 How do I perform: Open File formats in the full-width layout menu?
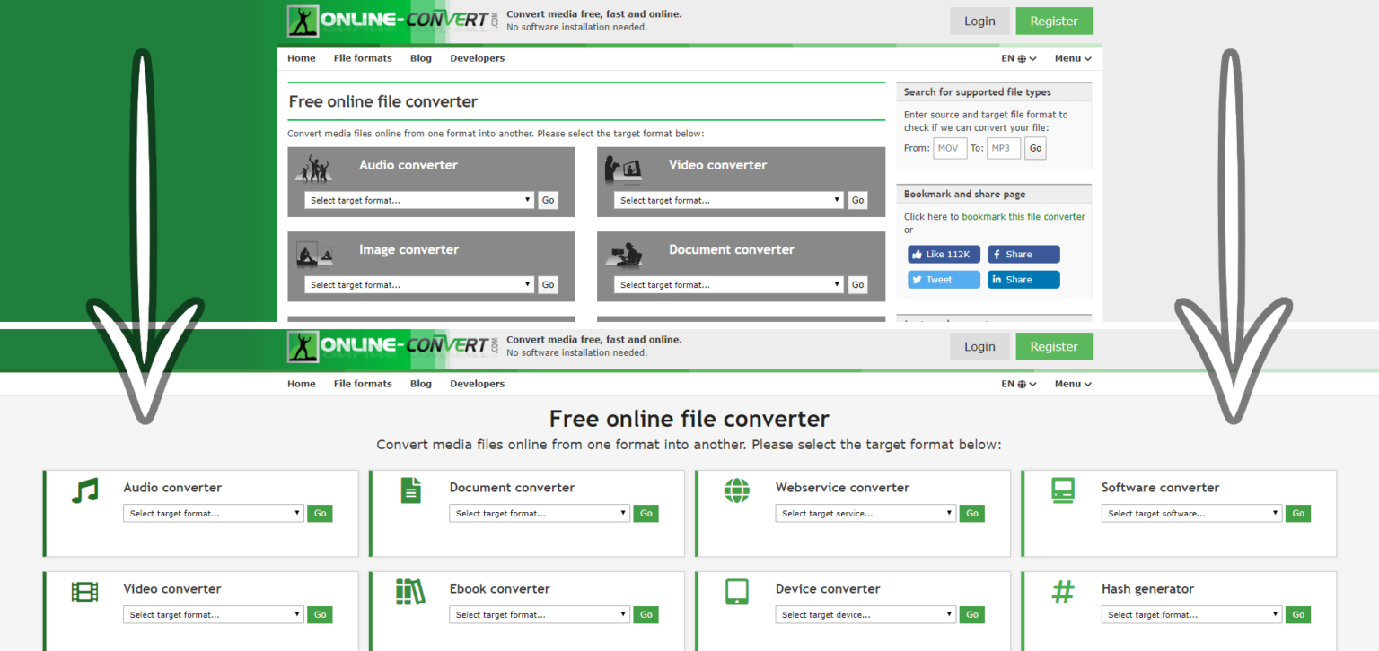point(363,384)
